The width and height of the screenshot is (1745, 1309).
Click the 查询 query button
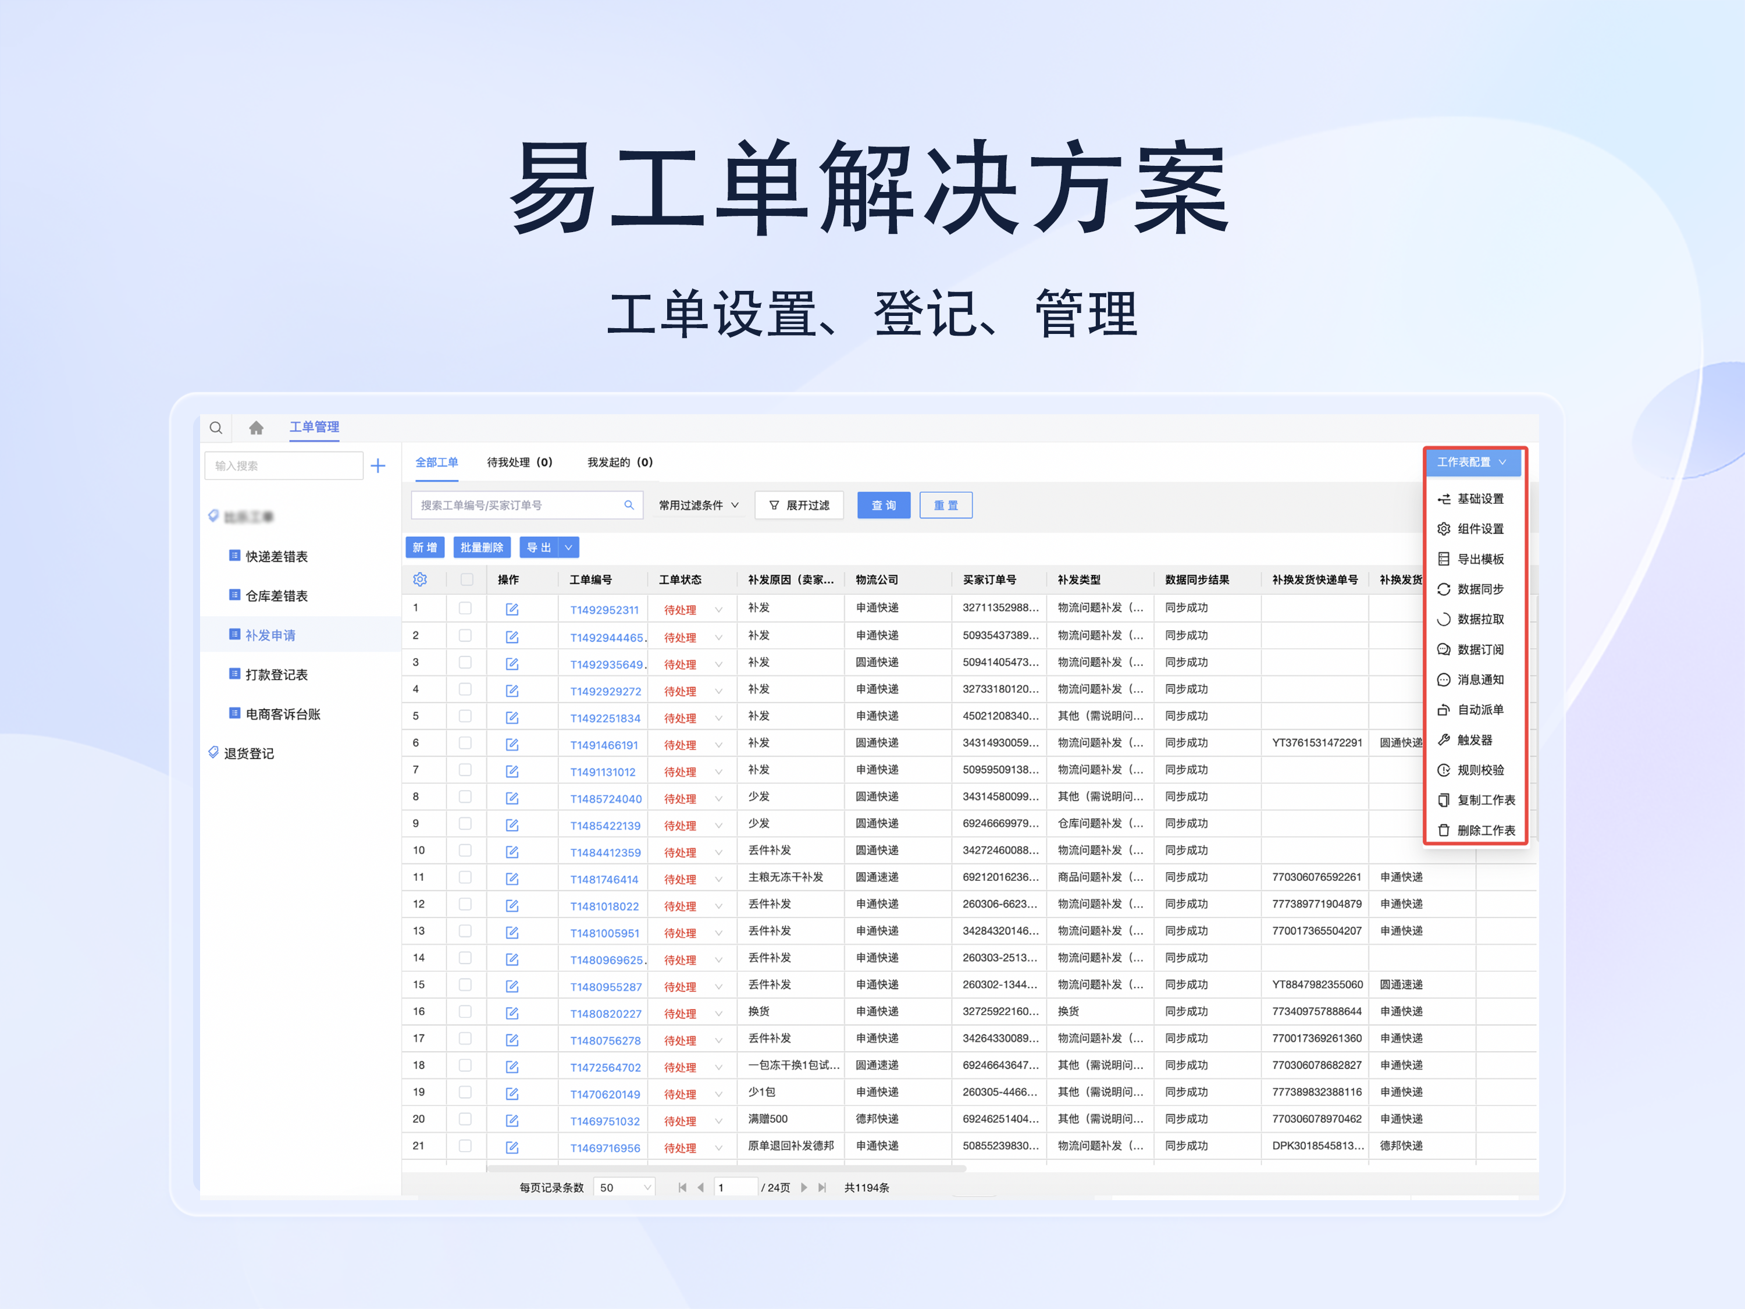(884, 505)
